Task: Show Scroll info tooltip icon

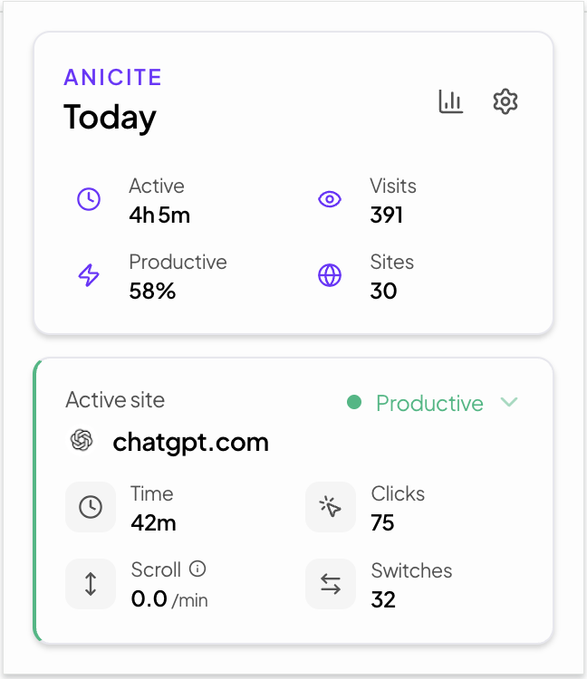Action: (x=197, y=569)
